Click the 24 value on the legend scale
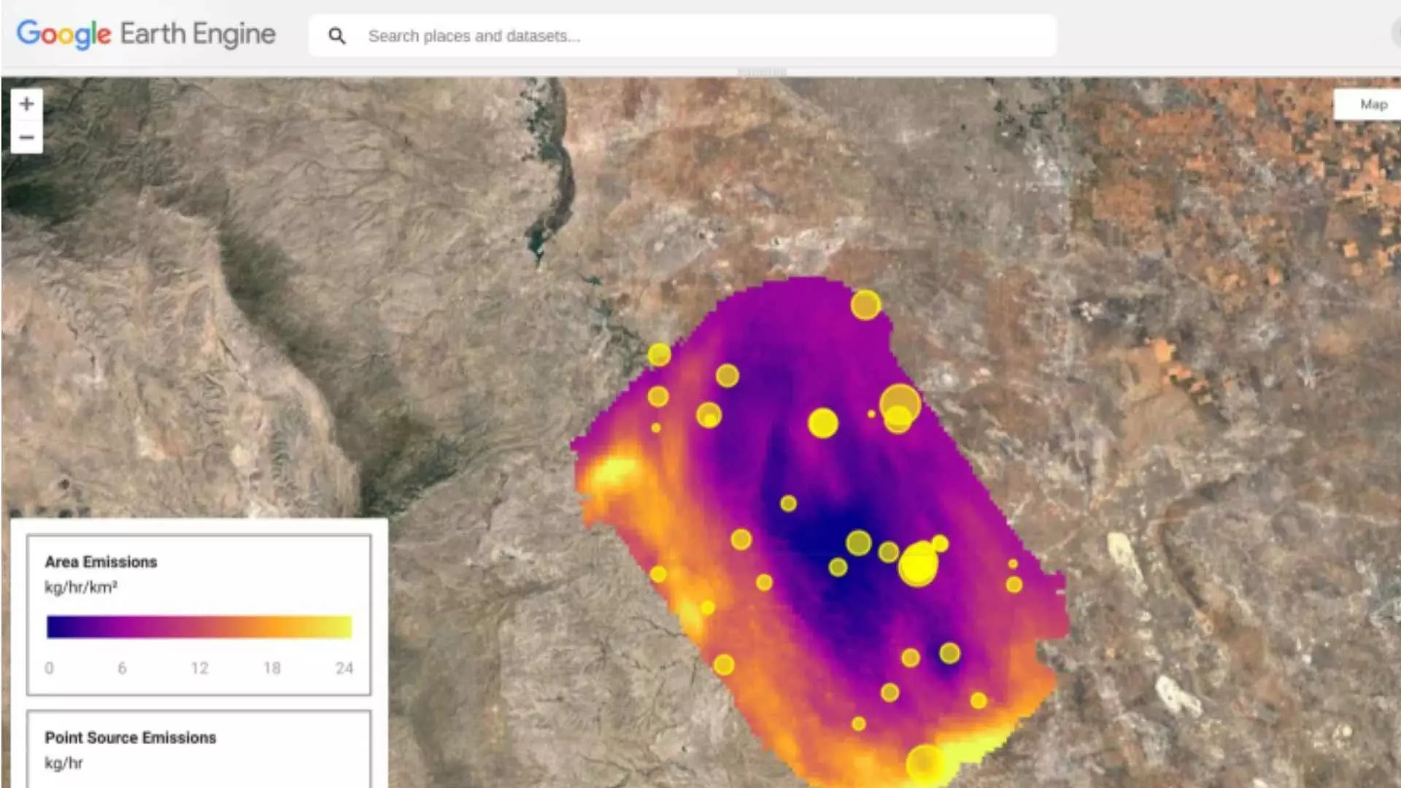This screenshot has height=788, width=1401. [344, 668]
